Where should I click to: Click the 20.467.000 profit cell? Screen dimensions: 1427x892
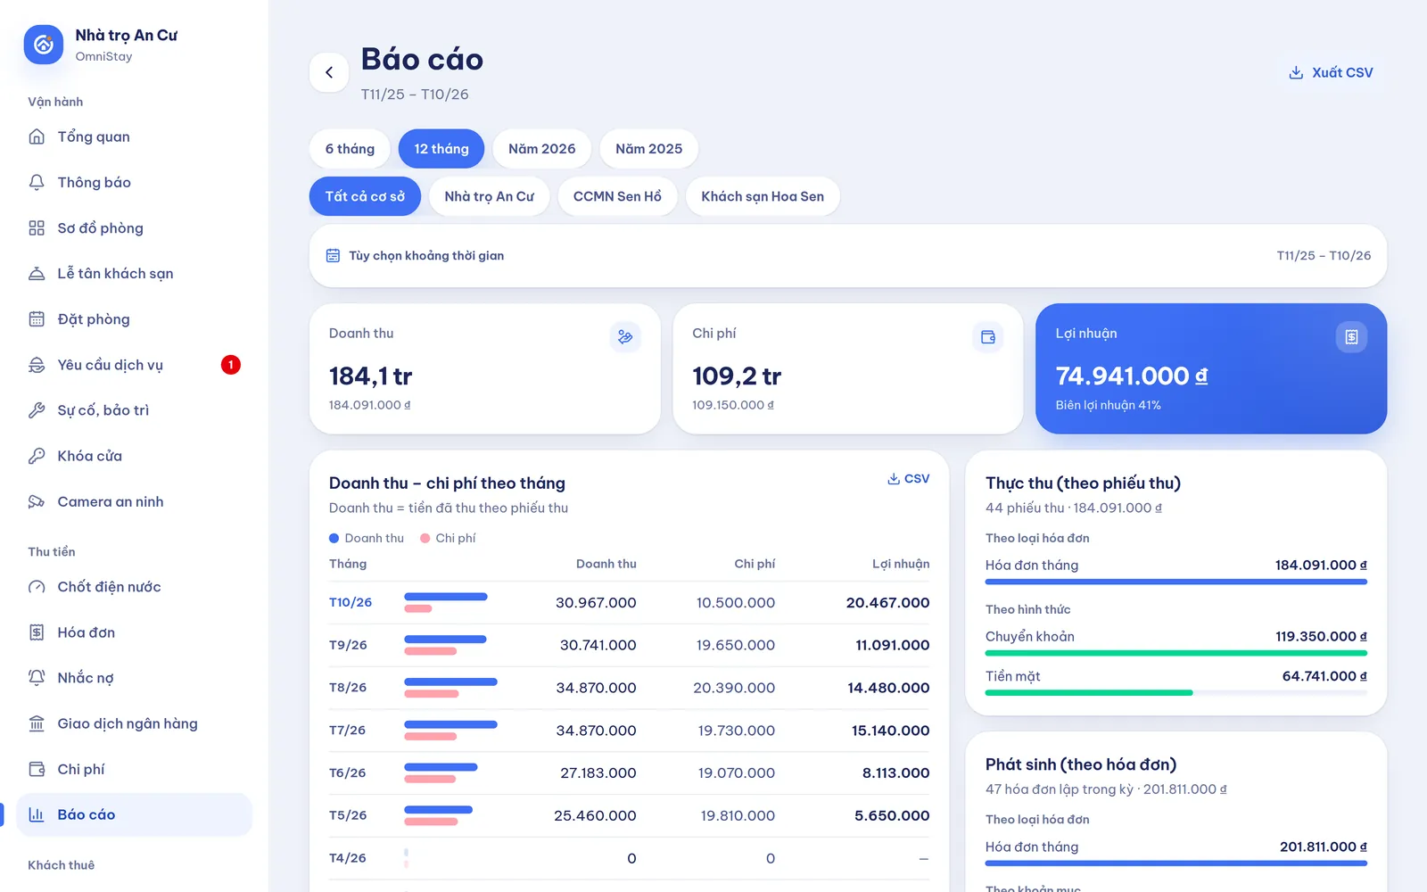pos(887,603)
